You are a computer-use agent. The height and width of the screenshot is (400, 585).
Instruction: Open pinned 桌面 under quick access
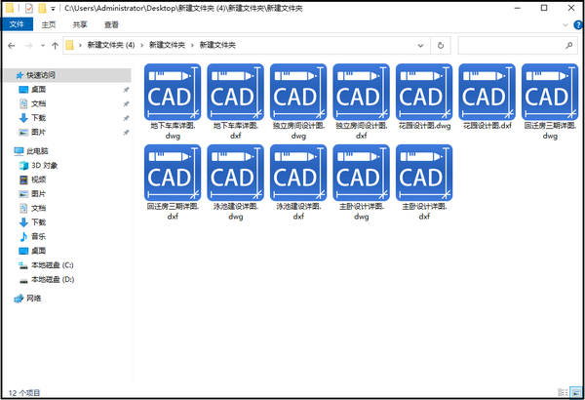pyautogui.click(x=38, y=89)
